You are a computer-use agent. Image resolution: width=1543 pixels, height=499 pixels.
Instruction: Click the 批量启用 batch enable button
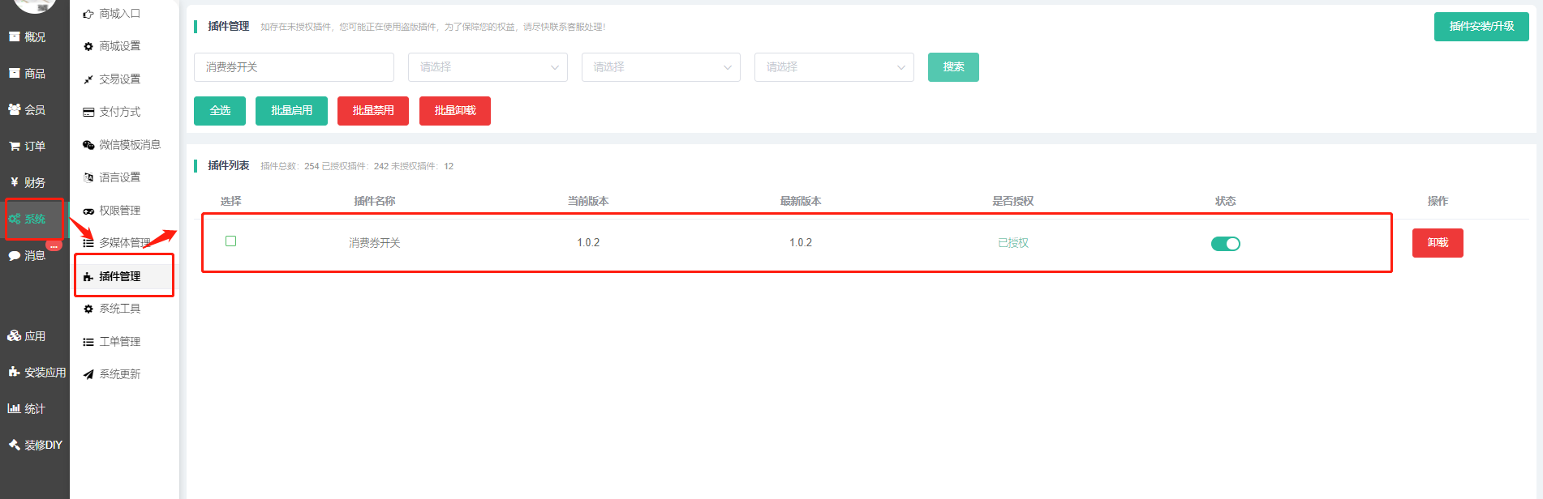(291, 111)
